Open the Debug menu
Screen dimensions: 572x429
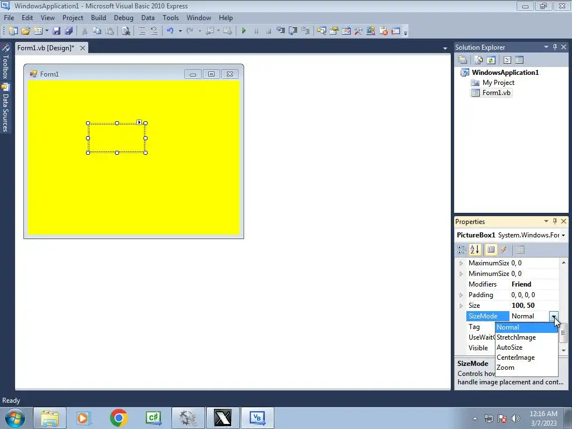tap(123, 17)
